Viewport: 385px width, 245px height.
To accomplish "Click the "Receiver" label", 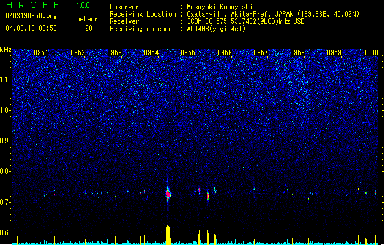I will pos(124,21).
